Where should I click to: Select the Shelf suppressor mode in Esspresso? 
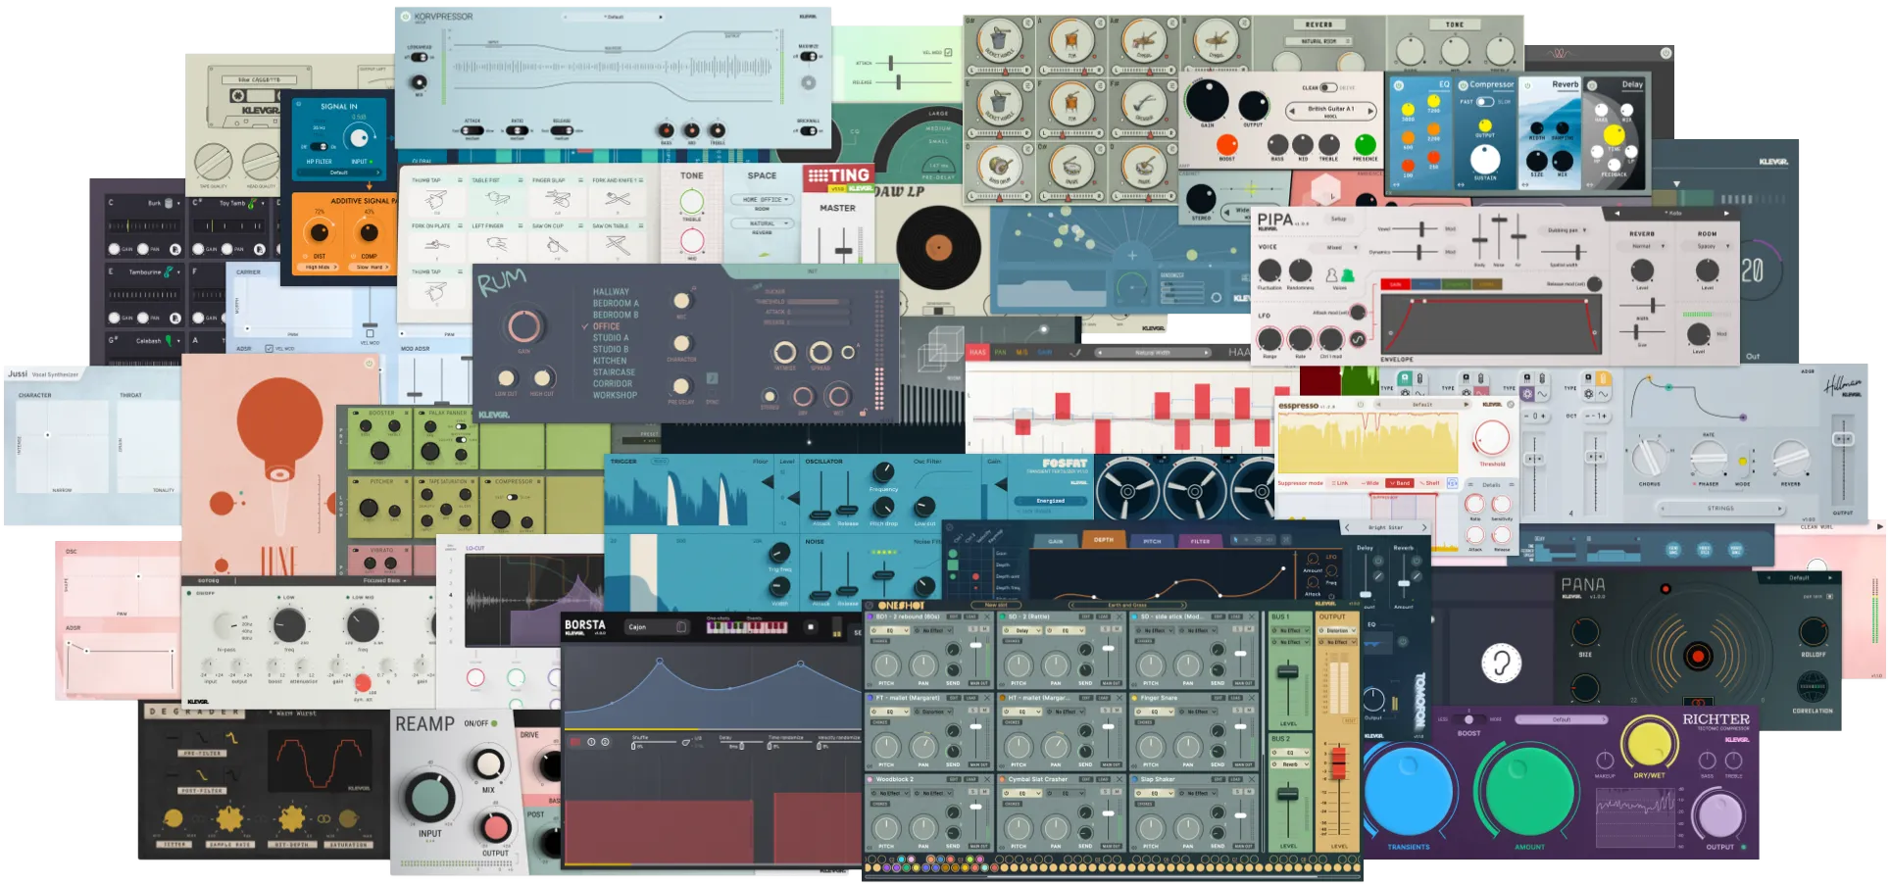pos(1429,483)
